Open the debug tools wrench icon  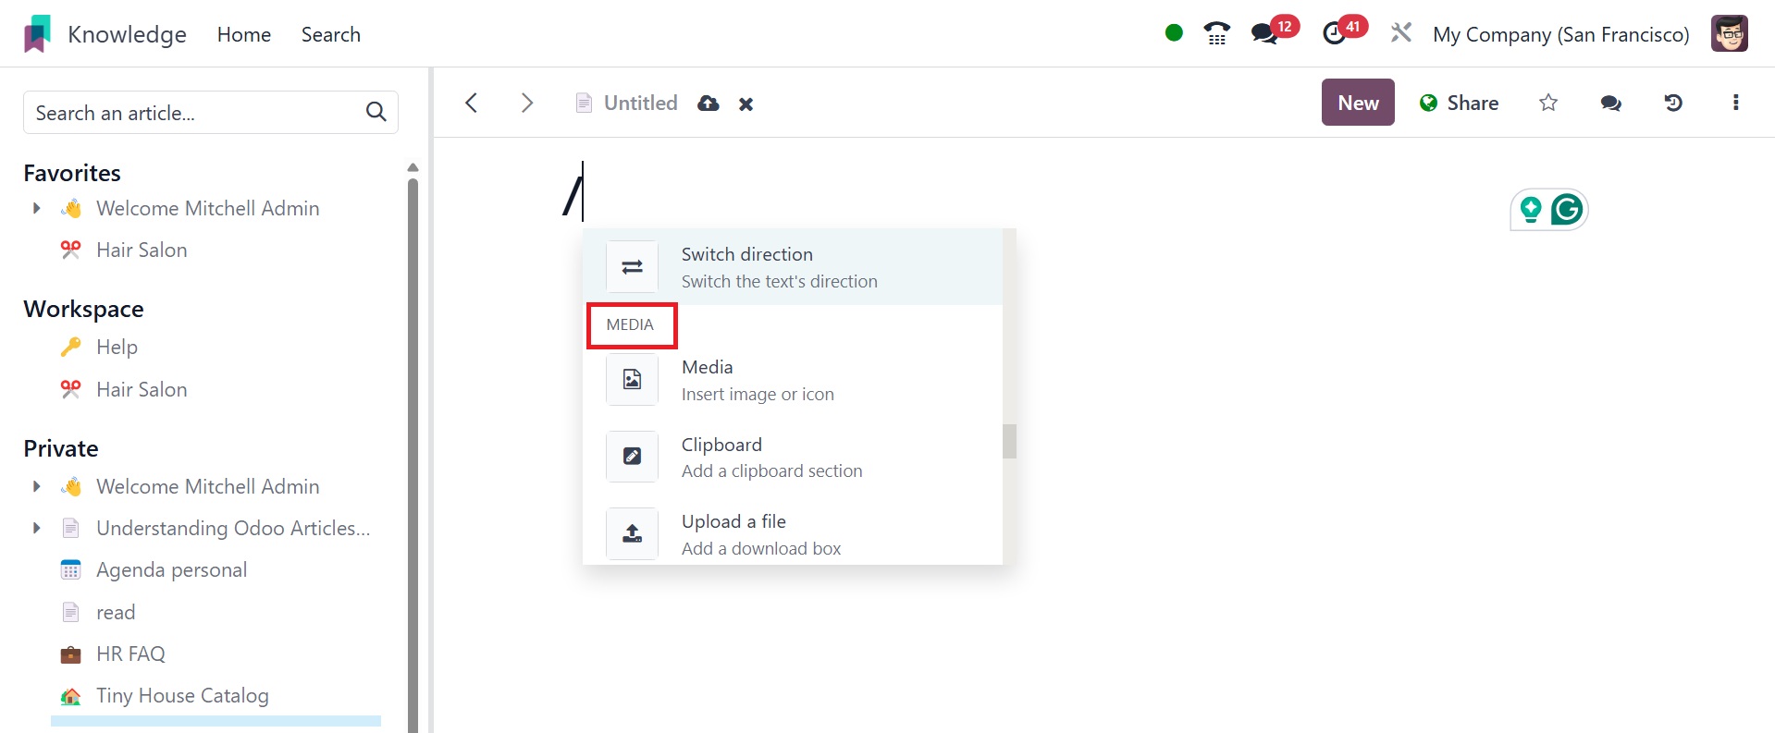point(1401,34)
